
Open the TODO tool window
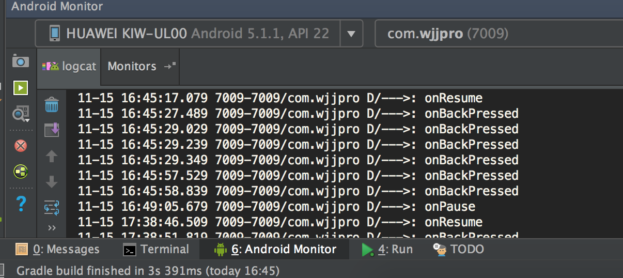458,250
